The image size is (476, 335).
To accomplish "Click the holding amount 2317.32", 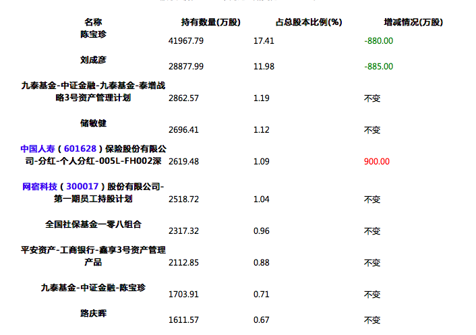I will point(183,231).
